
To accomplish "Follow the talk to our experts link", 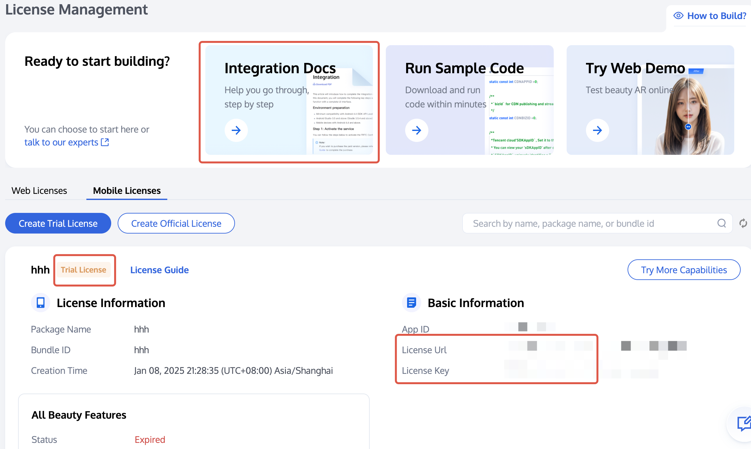I will pyautogui.click(x=61, y=142).
